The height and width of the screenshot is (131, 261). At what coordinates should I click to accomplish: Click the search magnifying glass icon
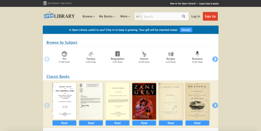[184, 16]
